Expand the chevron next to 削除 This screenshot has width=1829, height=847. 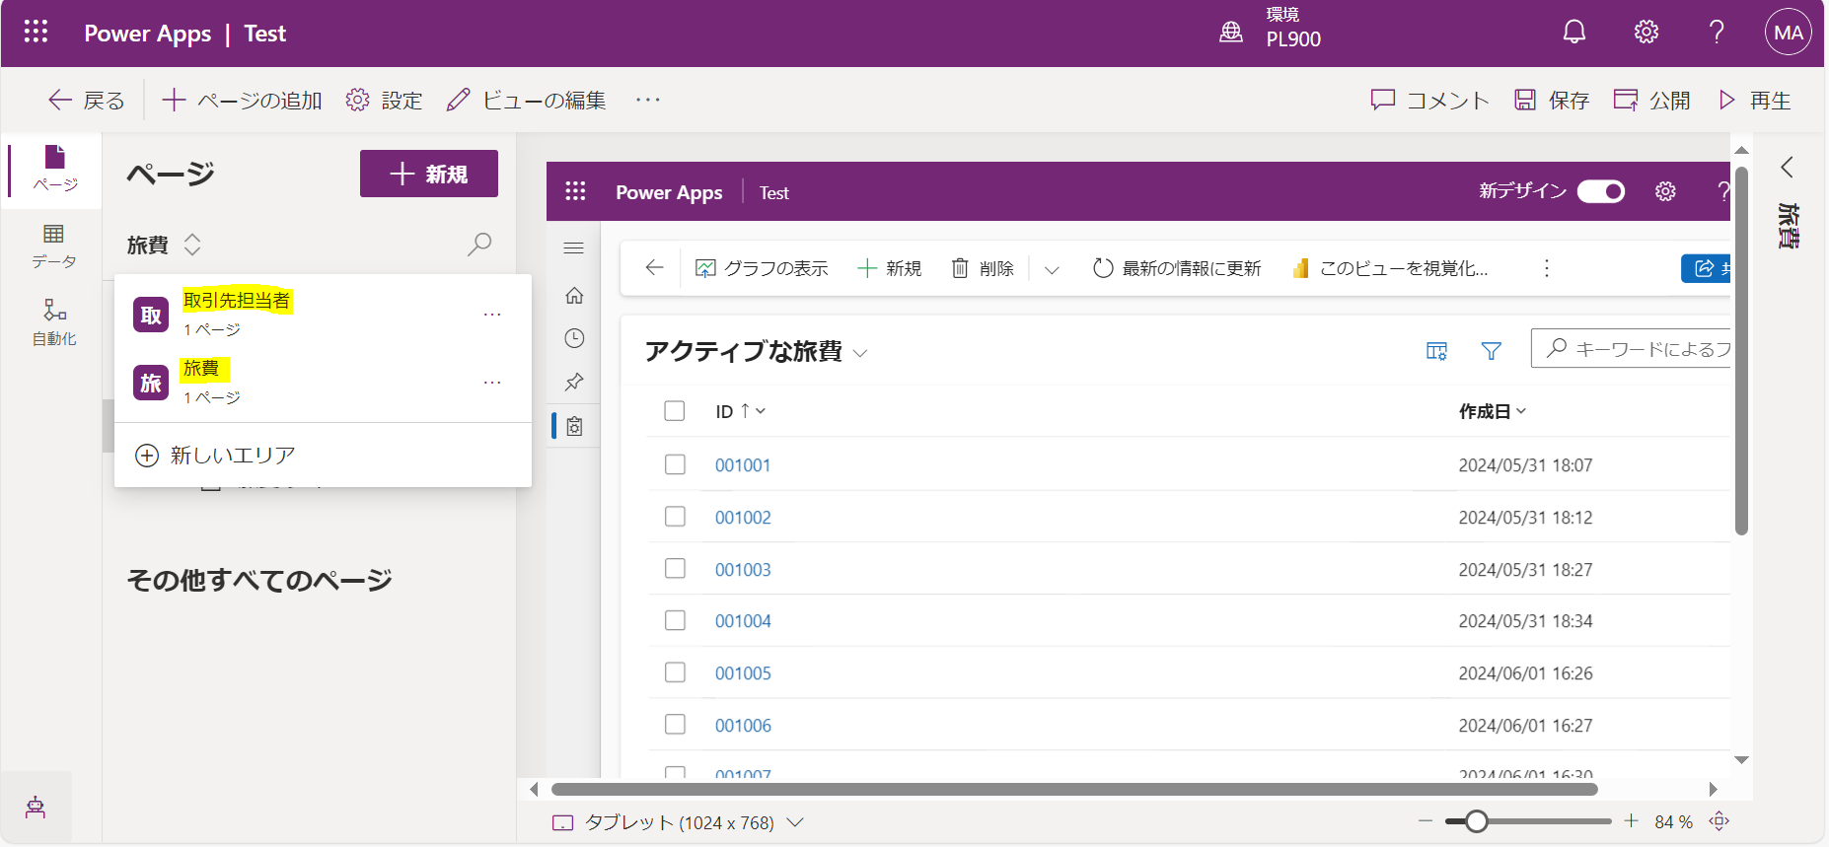pos(1052,269)
